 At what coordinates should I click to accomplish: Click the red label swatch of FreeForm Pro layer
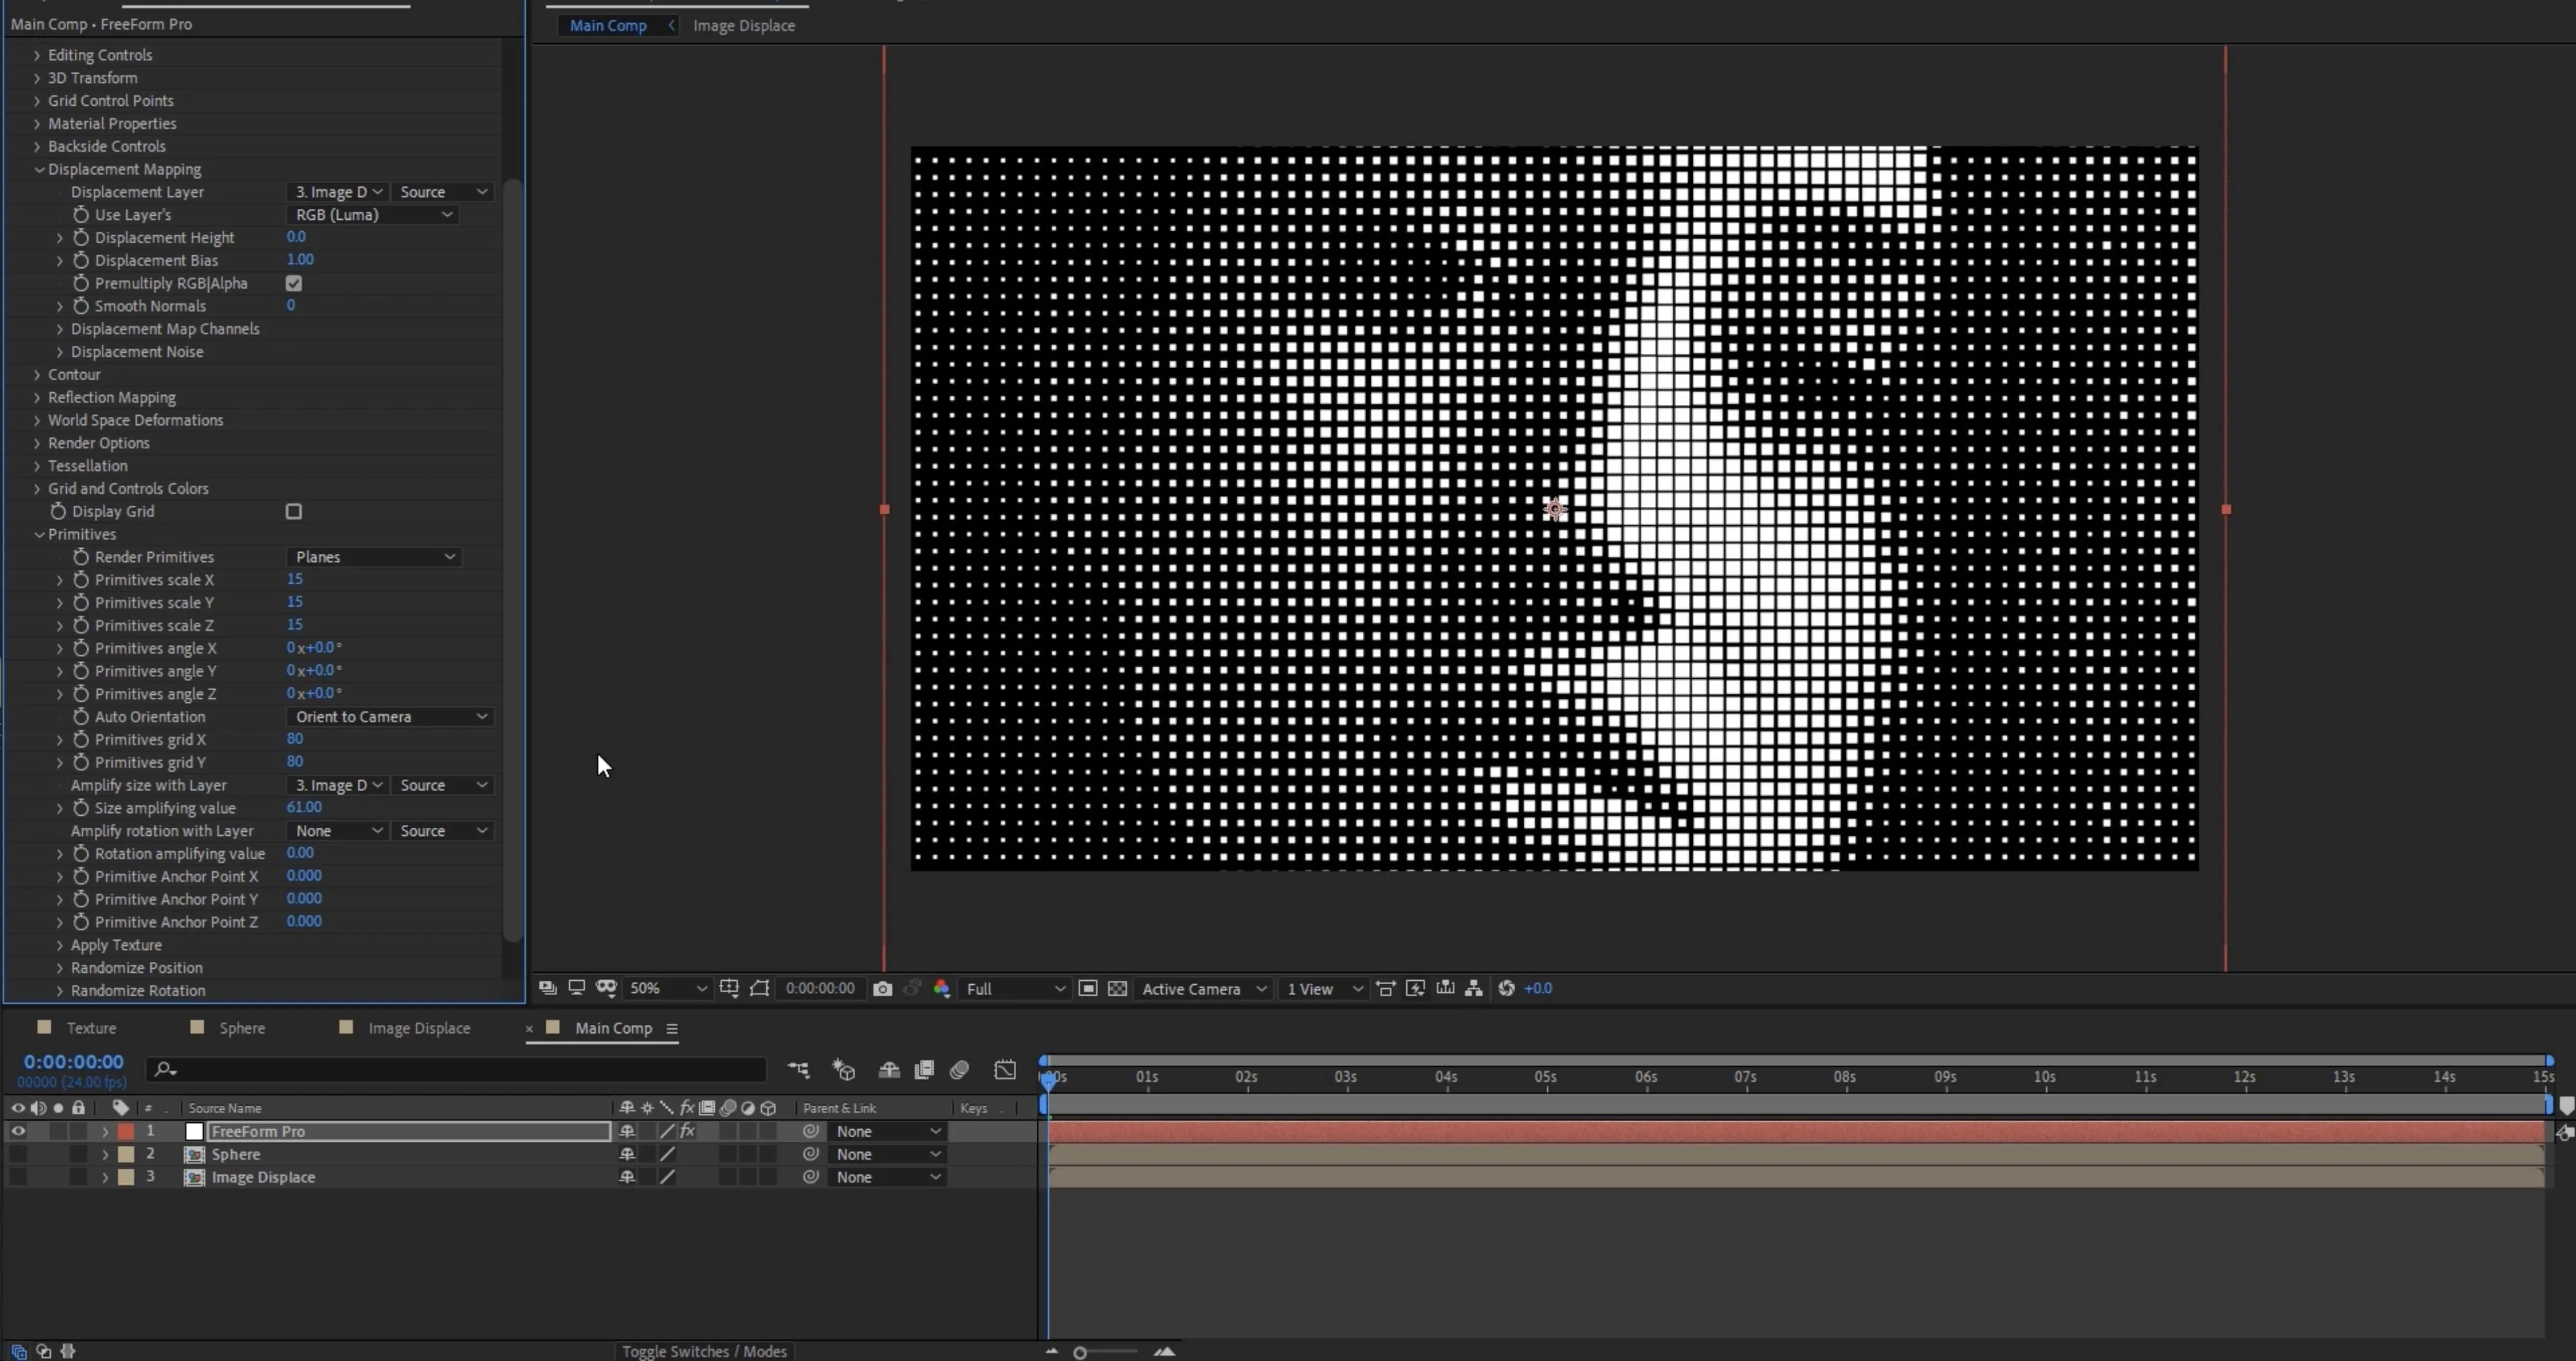pos(126,1131)
